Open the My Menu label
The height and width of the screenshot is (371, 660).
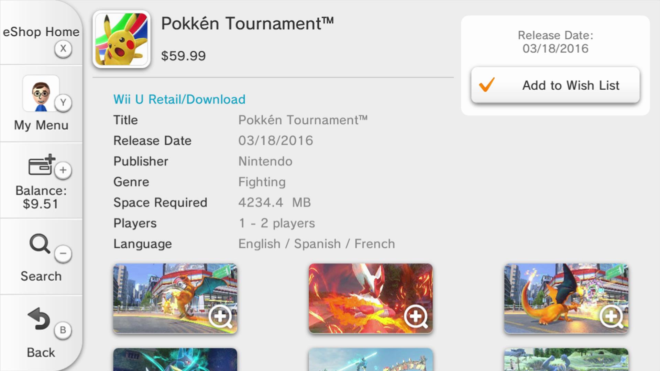coord(41,125)
